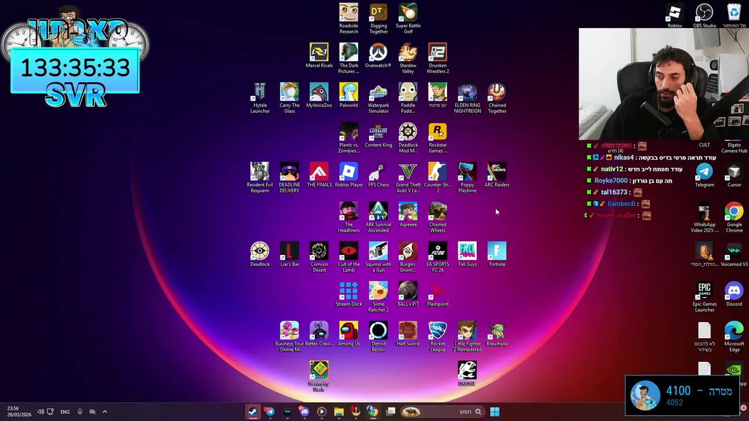Open the Overwatch desktop icon

378,56
